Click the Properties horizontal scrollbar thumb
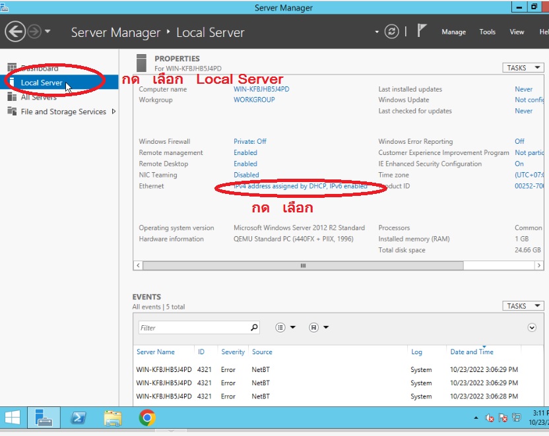 303,265
